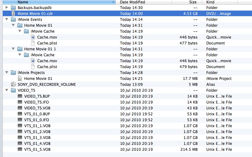Viewport: 252px width, 157px height.
Task: Click the VIDEO_TS folder icon
Action: 13,90
